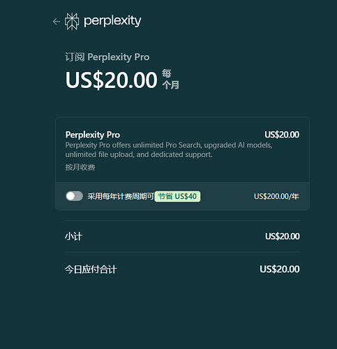Click the Pro plan description text

pyautogui.click(x=169, y=150)
